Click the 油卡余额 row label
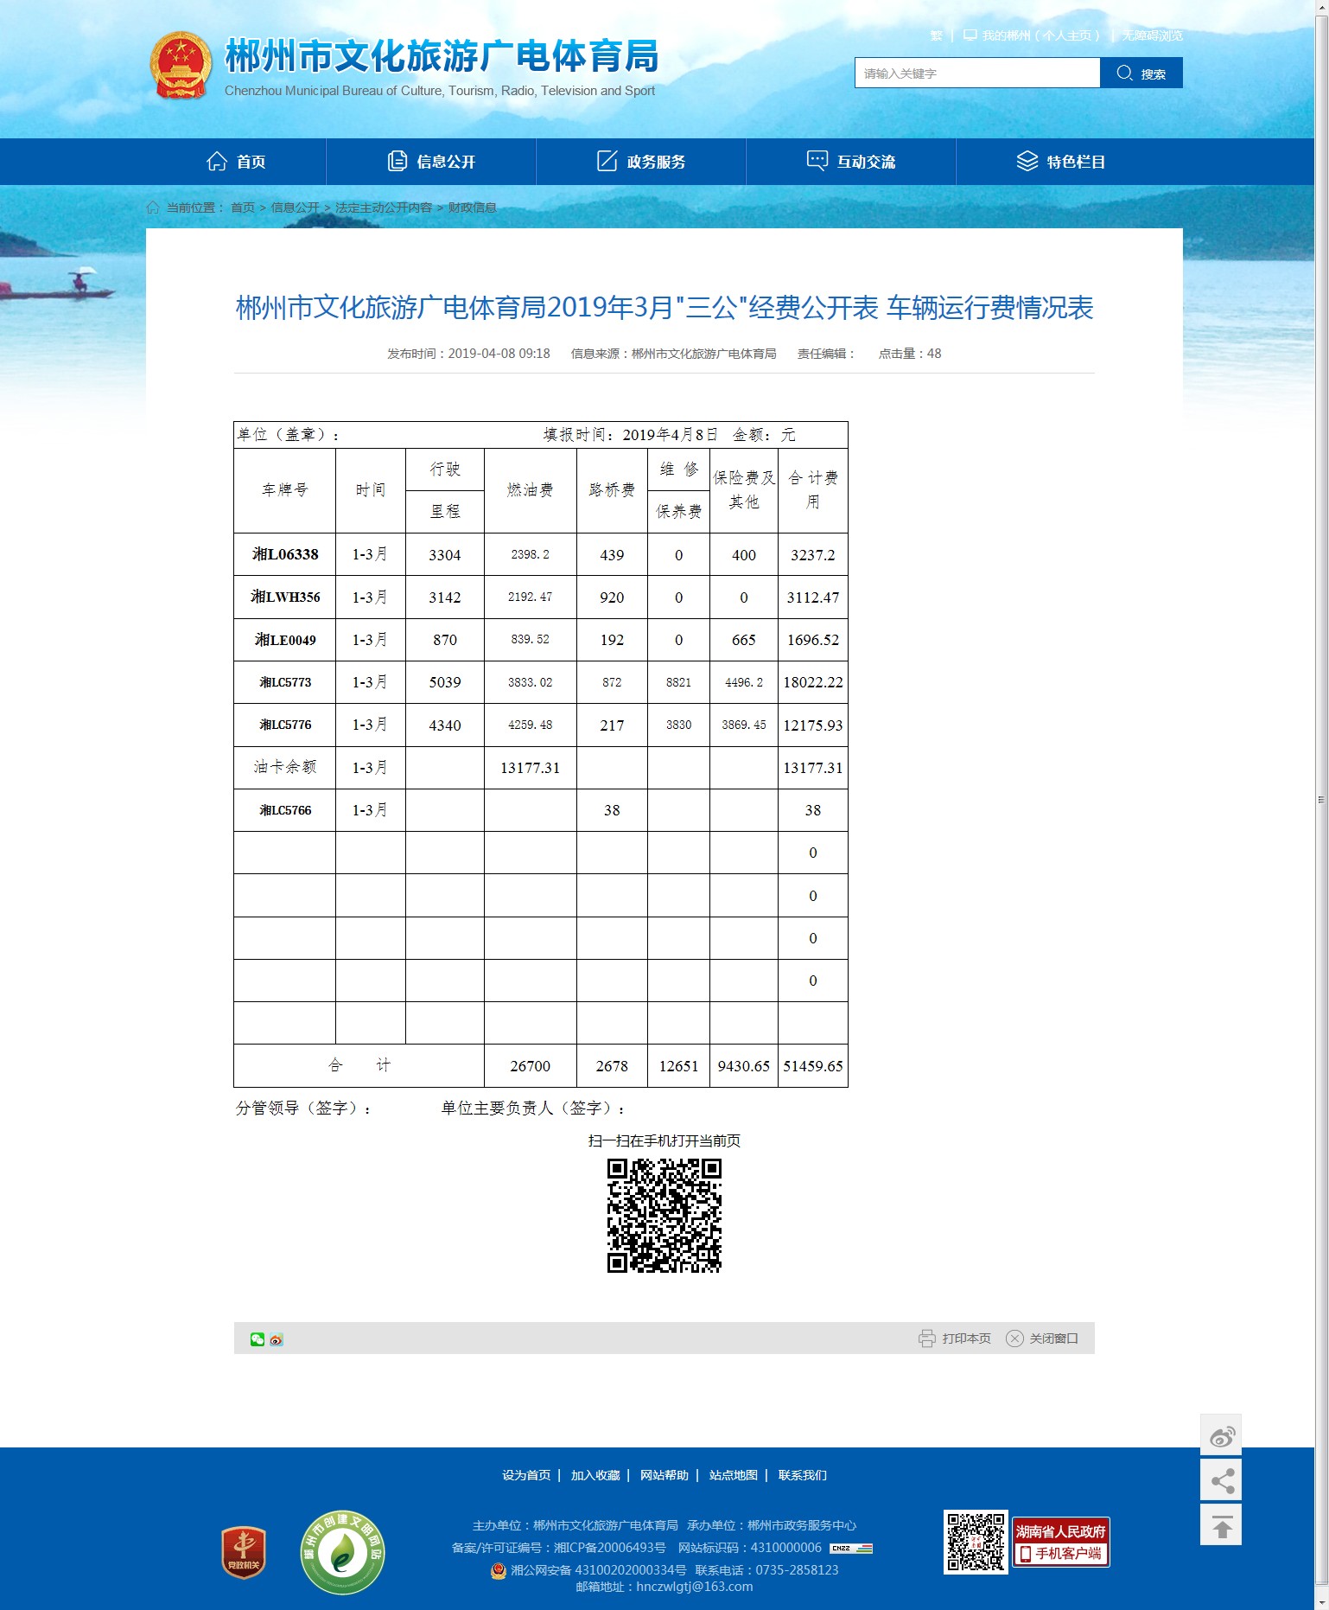This screenshot has width=1329, height=1610. (x=285, y=767)
